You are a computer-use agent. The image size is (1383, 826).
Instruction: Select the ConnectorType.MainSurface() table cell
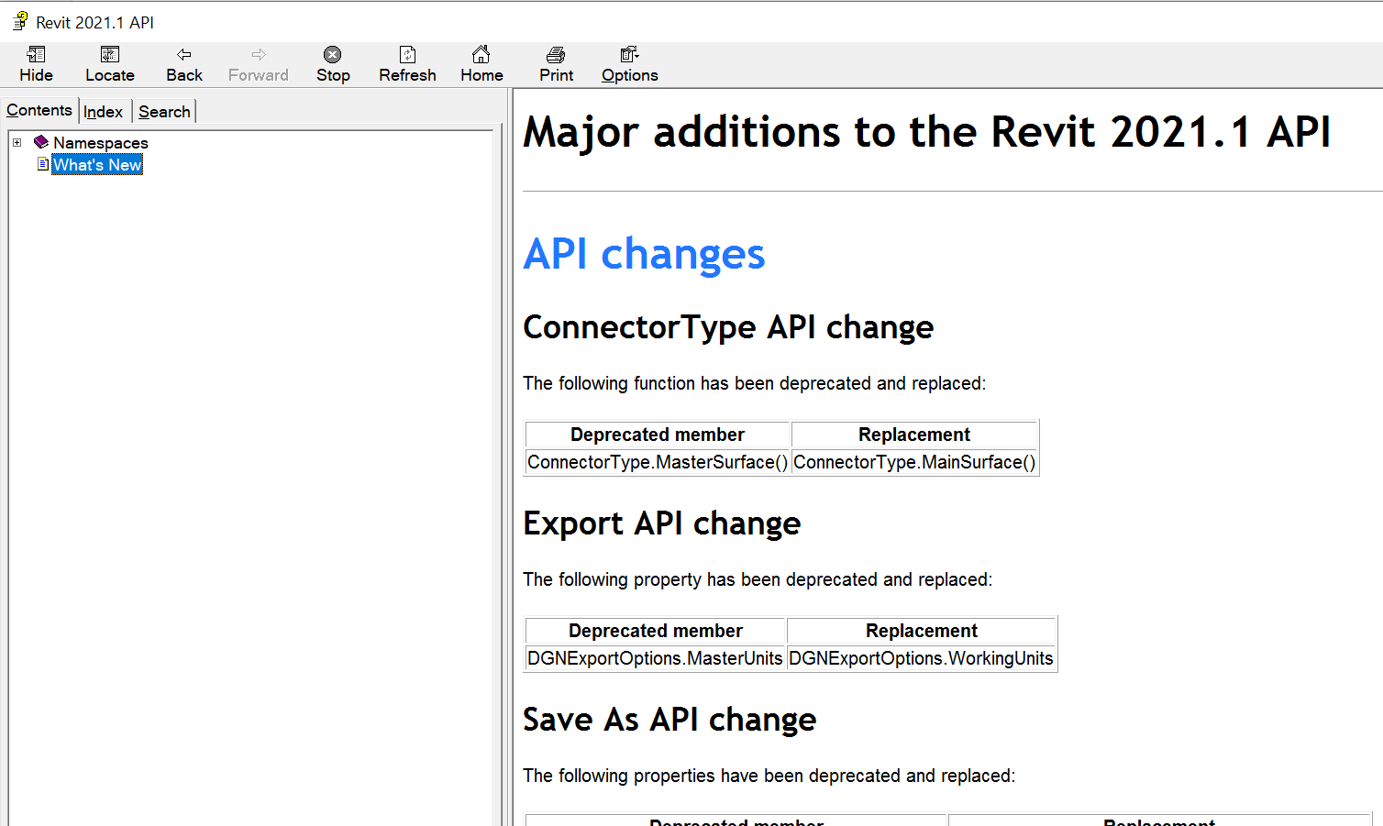(x=913, y=462)
